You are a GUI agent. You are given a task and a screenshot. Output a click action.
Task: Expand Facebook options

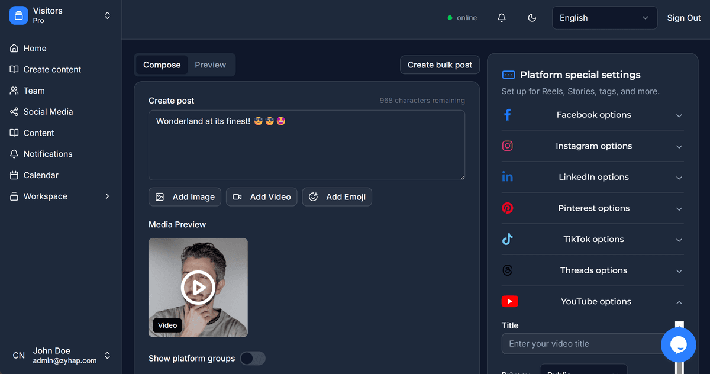593,115
